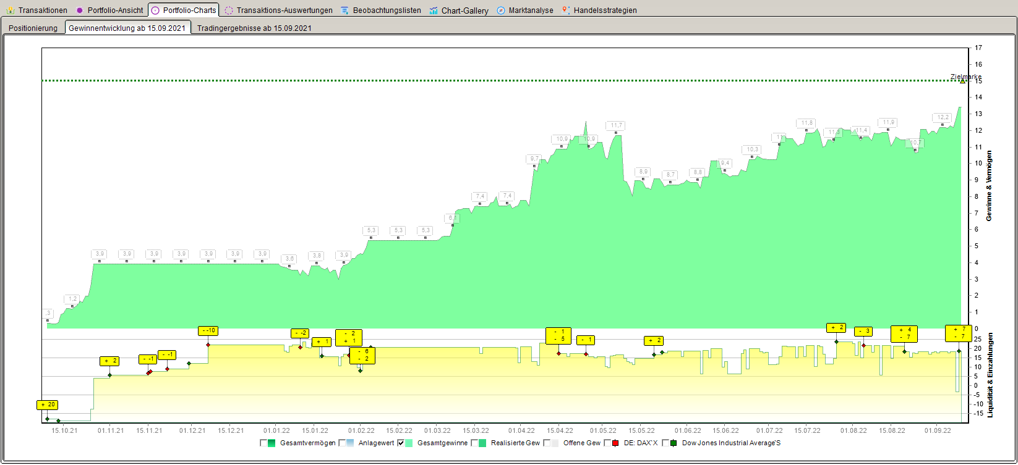Viewport: 1018px width, 465px height.
Task: Click the '11,7' value label on chart
Action: [616, 125]
